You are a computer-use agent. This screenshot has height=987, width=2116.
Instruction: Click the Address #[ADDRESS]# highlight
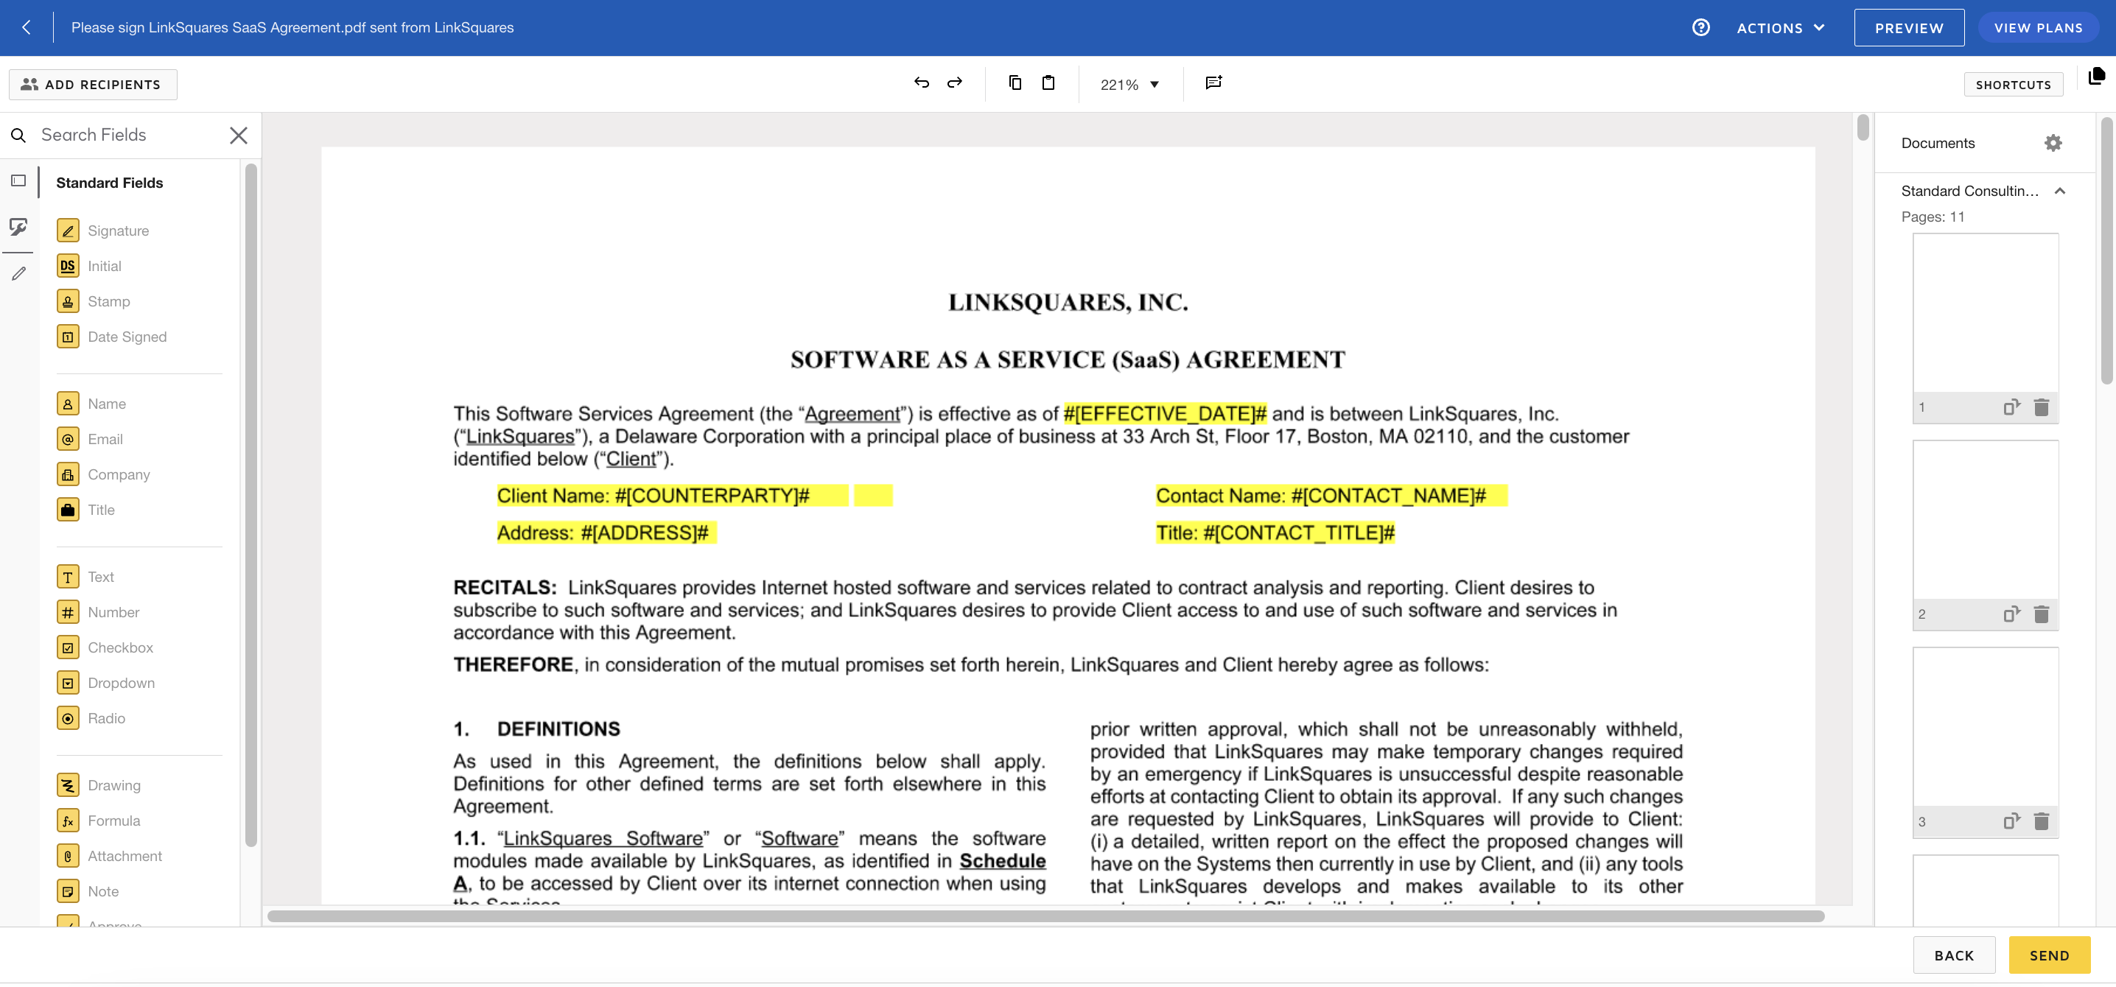(x=606, y=533)
